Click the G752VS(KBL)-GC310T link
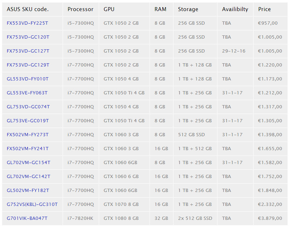Image resolution: width=289 pixels, height=227 pixels. click(x=32, y=204)
